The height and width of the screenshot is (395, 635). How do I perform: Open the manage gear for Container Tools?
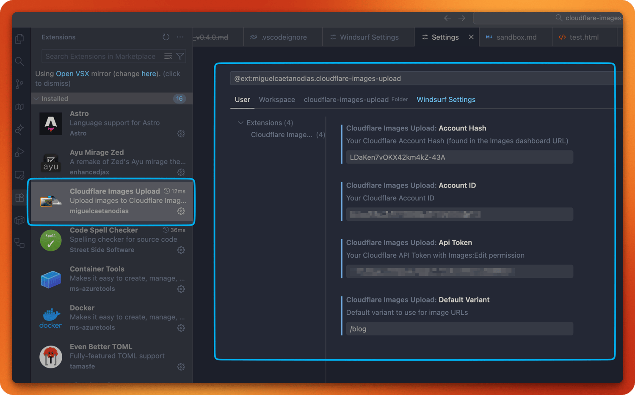click(181, 289)
